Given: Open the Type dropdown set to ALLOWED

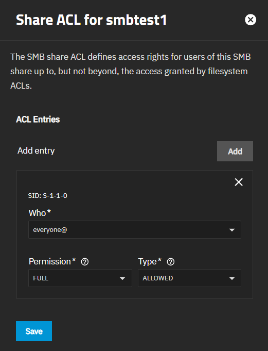Looking at the screenshot, I should coord(189,278).
